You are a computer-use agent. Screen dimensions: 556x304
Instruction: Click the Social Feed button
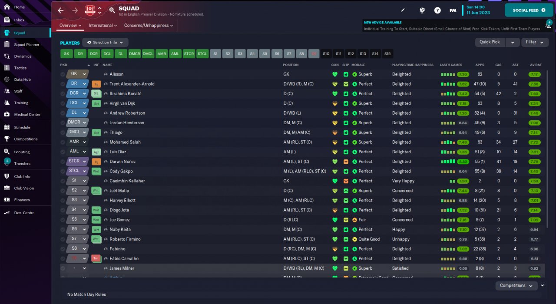point(529,10)
